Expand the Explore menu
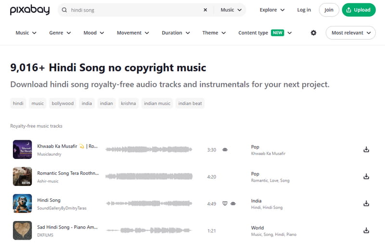Viewport: 385px width, 244px height. tap(272, 10)
